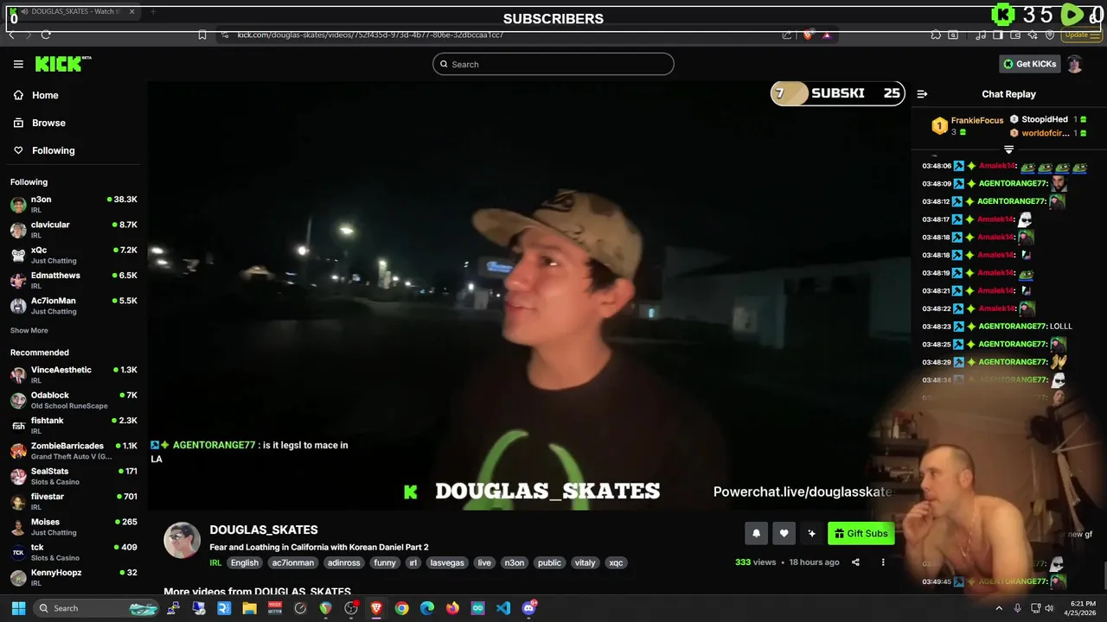Open Google Chrome from the taskbar
This screenshot has width=1107, height=622.
tap(402, 608)
